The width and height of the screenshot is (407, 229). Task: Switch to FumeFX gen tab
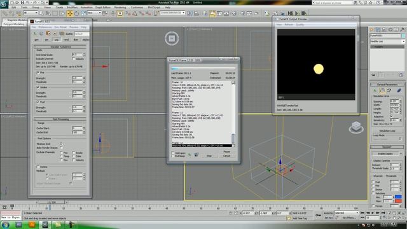[37, 39]
